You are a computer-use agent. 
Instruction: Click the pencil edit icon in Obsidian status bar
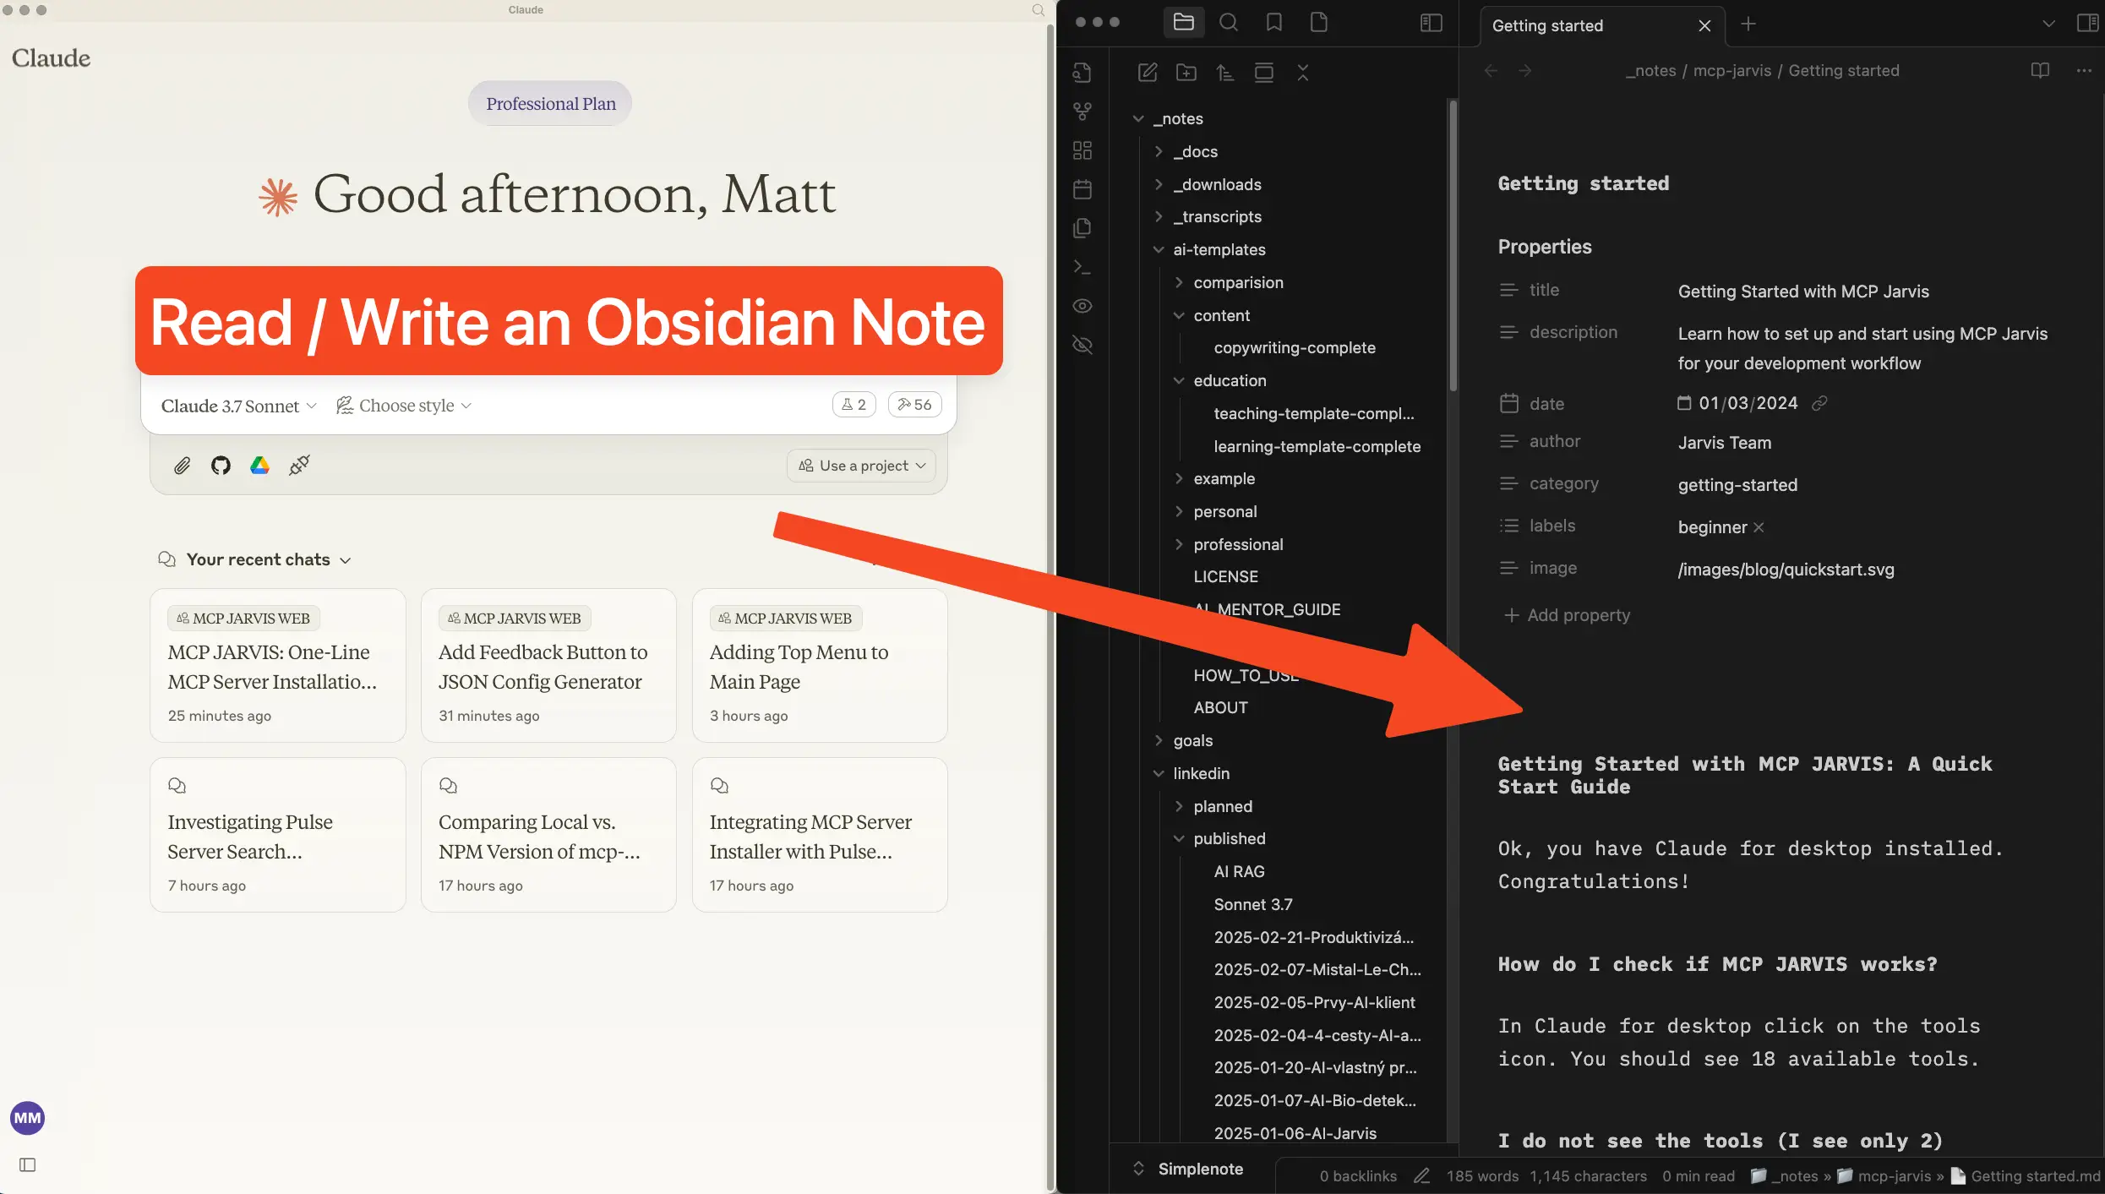tap(1422, 1175)
